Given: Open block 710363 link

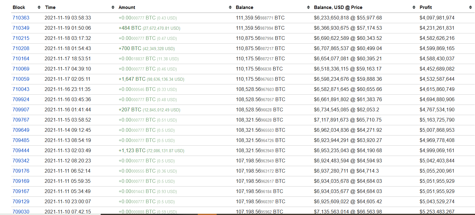Looking at the screenshot, I should (21, 18).
